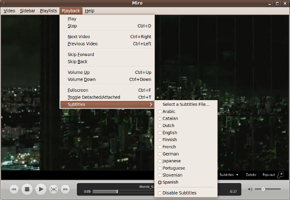Skip to the next video
The width and height of the screenshot is (290, 200).
(x=66, y=189)
